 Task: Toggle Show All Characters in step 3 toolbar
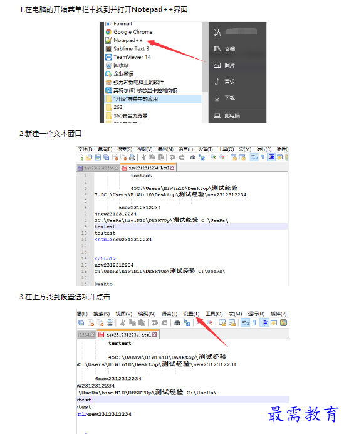pos(254,323)
